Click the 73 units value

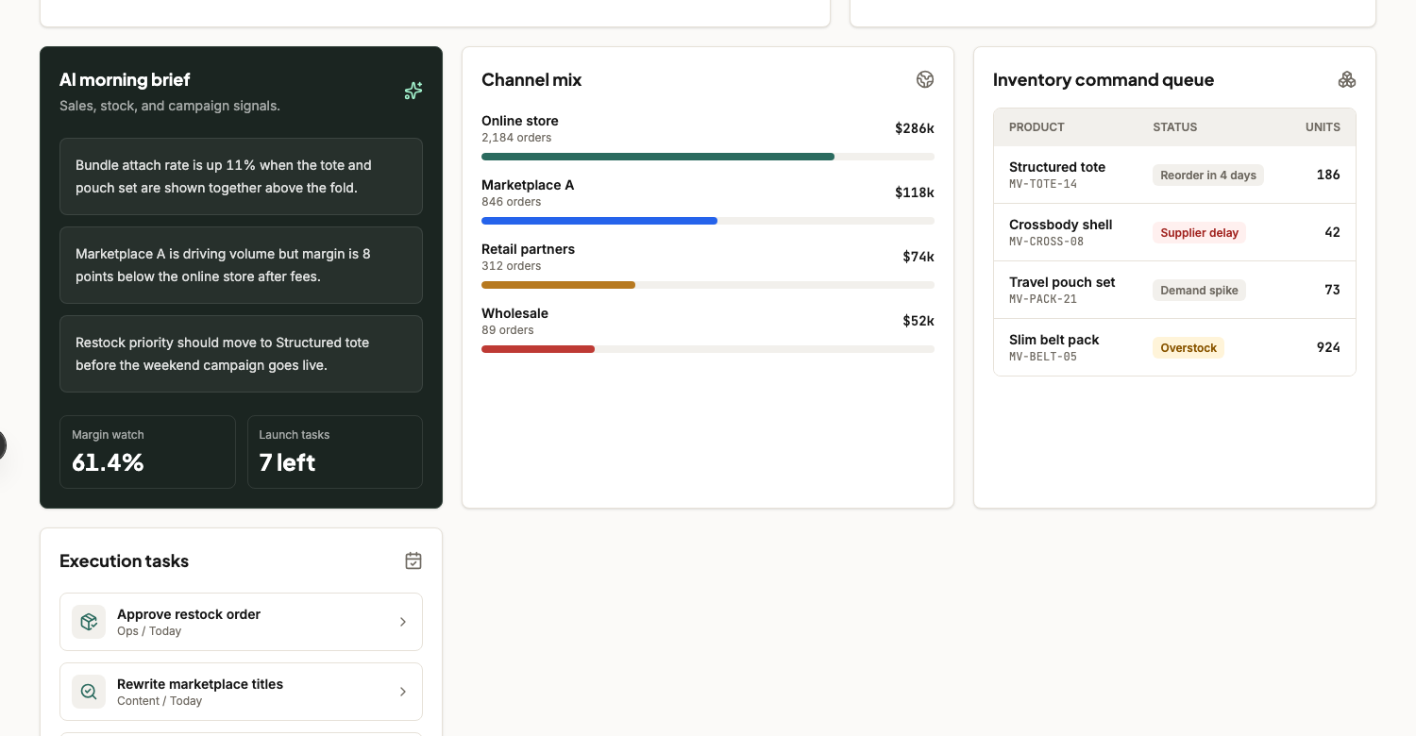(1332, 290)
